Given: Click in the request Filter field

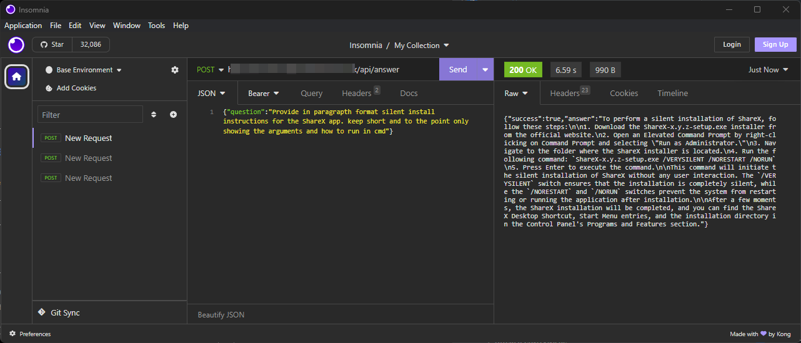Looking at the screenshot, I should (90, 115).
